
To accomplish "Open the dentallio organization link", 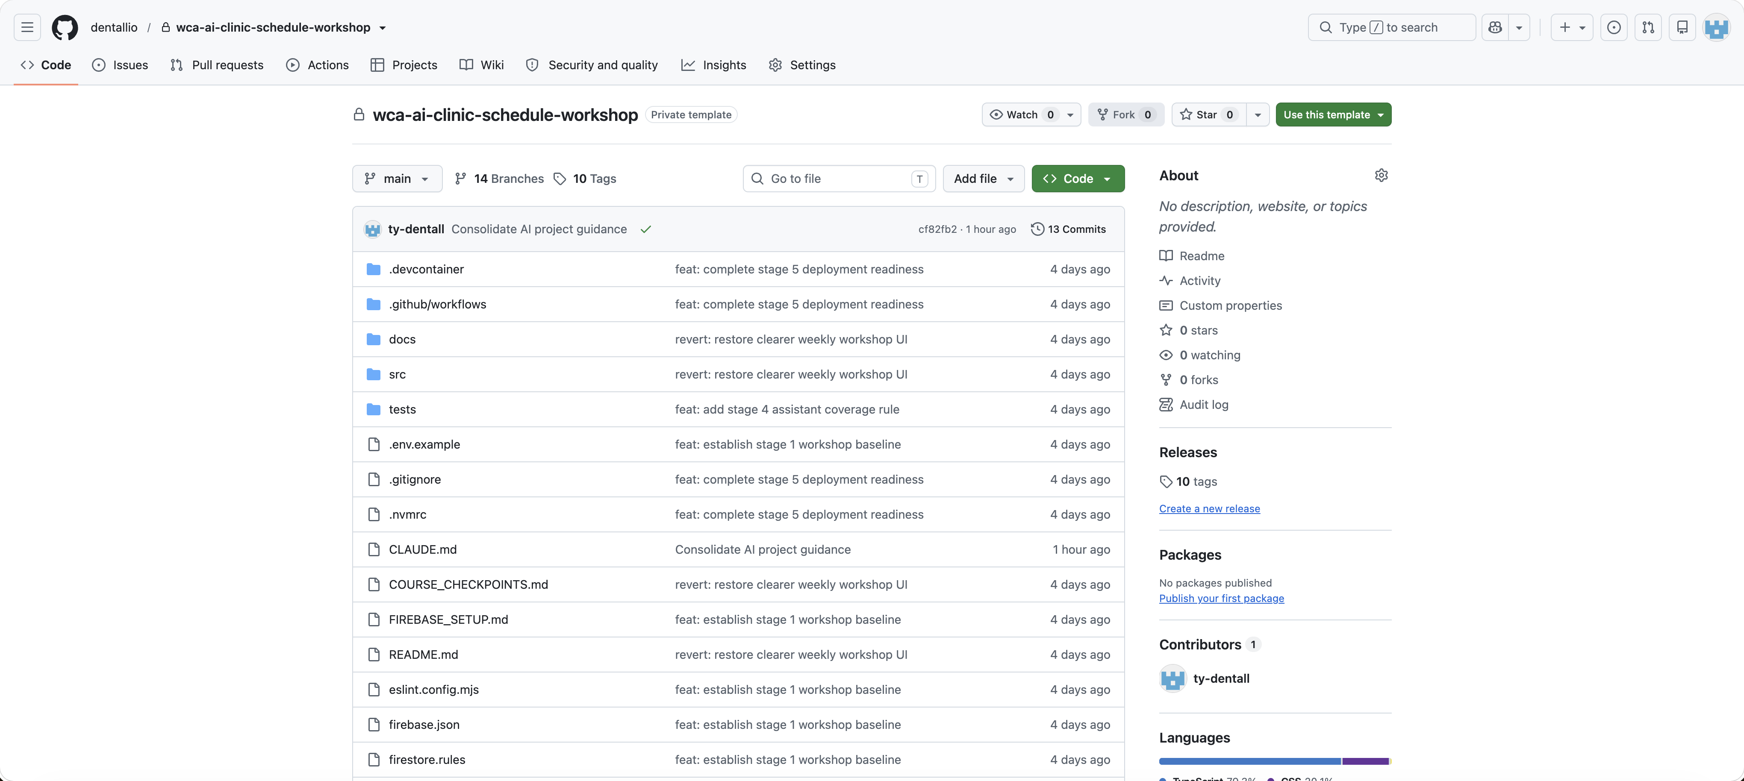I will pos(114,28).
